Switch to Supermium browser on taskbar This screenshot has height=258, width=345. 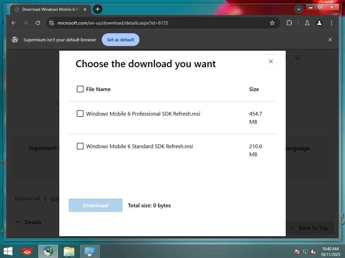[48, 251]
